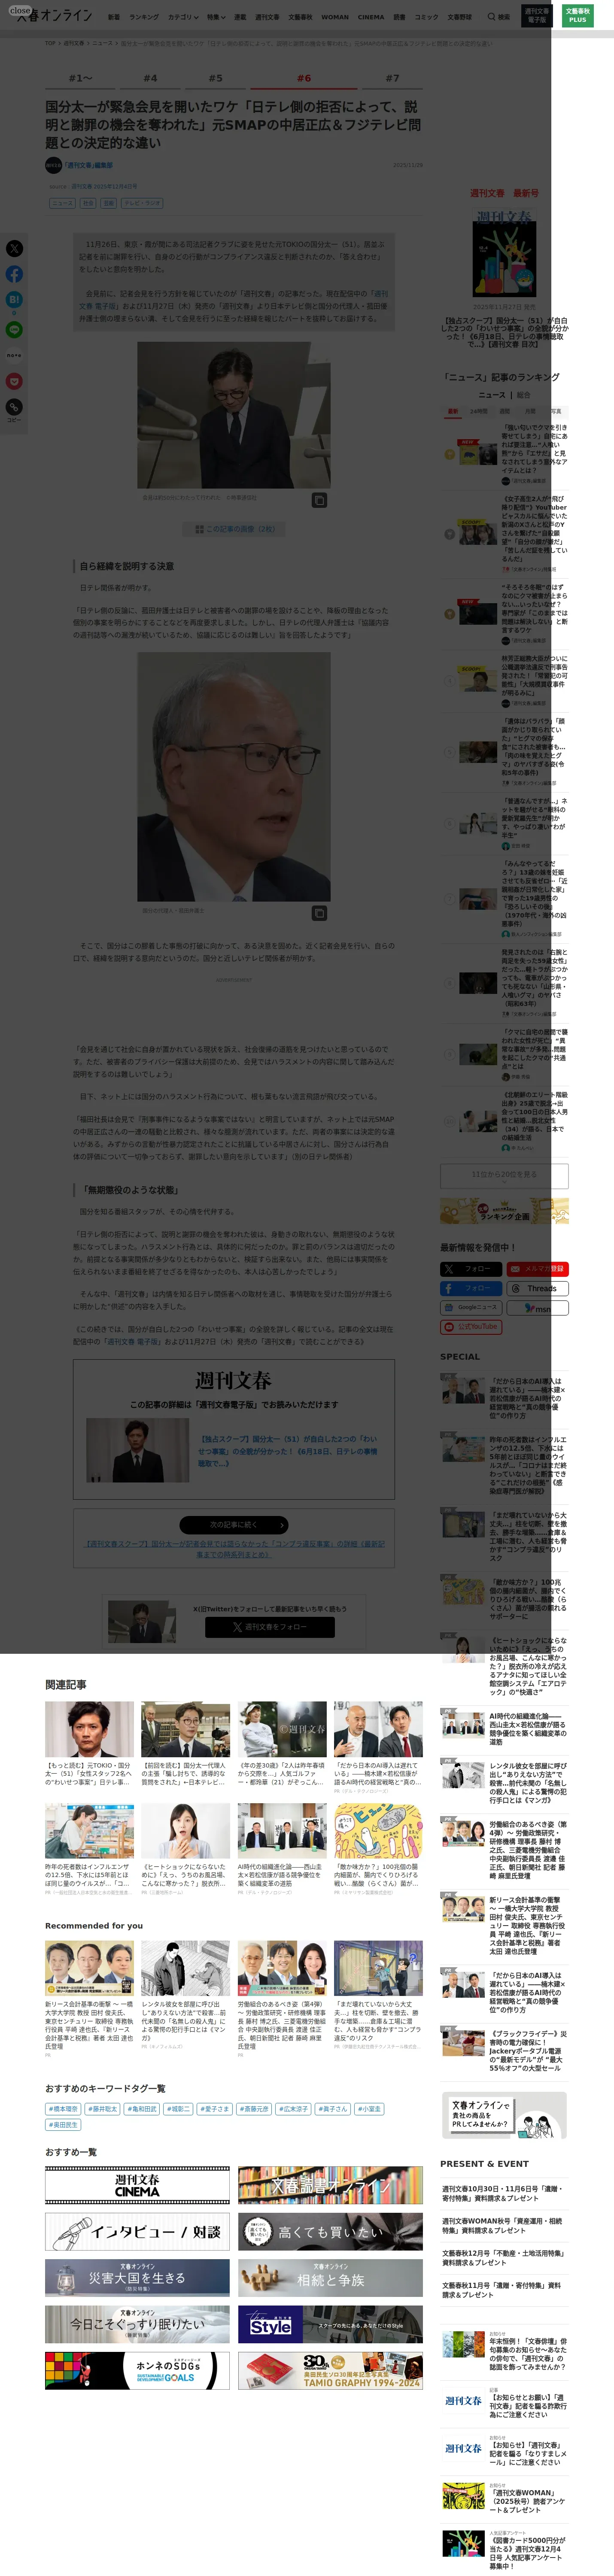Click the Threads follow button
614x2576 pixels.
(537, 1288)
